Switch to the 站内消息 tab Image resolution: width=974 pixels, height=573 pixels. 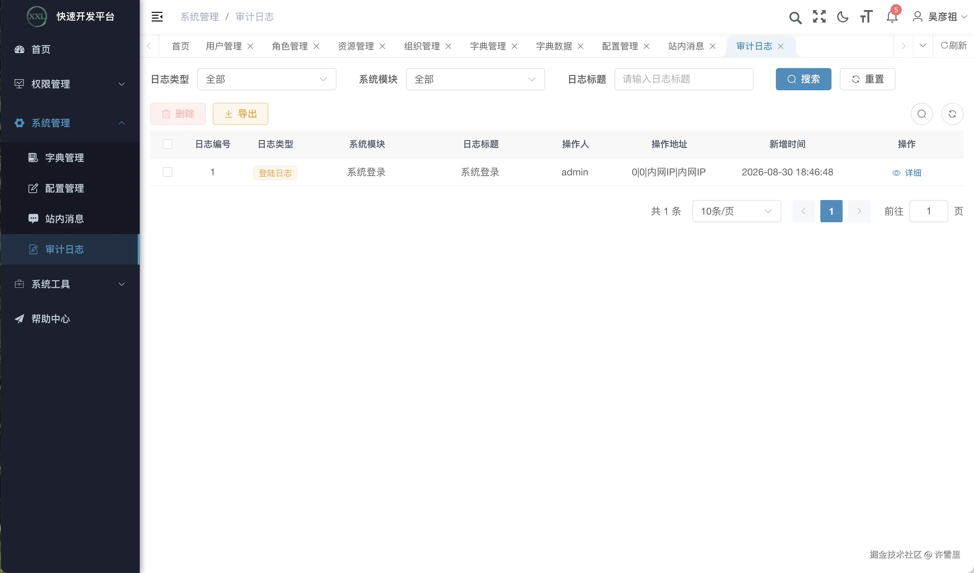click(686, 46)
